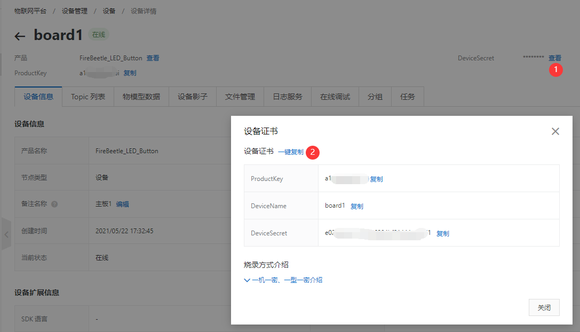This screenshot has height=332, width=580.
Task: Click the masked ******** DeviceSecret value
Action: (x=534, y=57)
